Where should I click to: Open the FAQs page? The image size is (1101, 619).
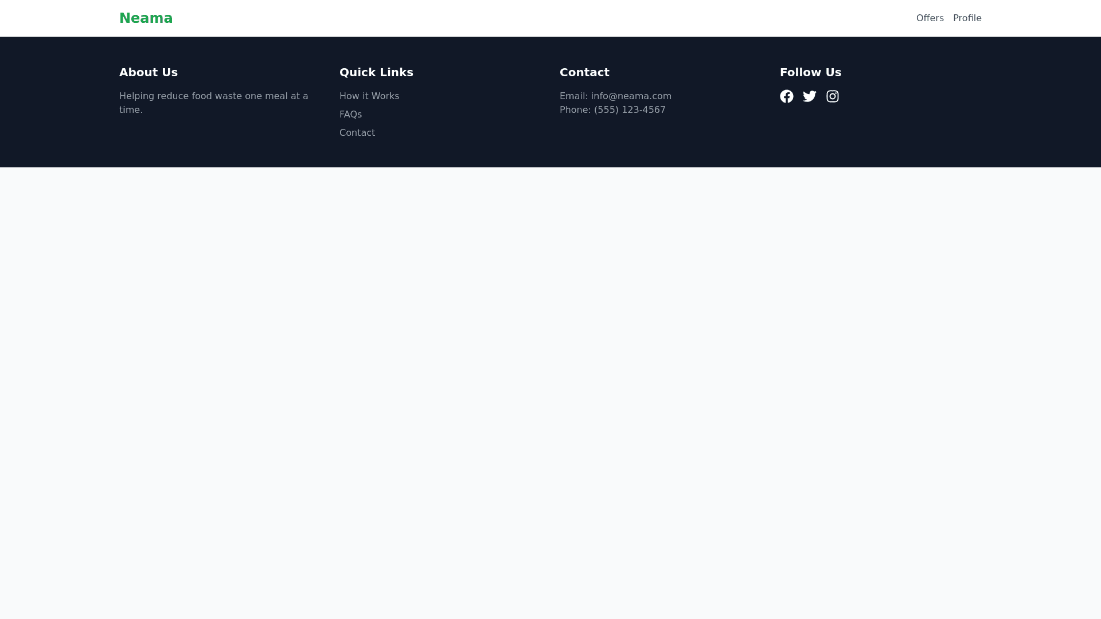pyautogui.click(x=350, y=114)
